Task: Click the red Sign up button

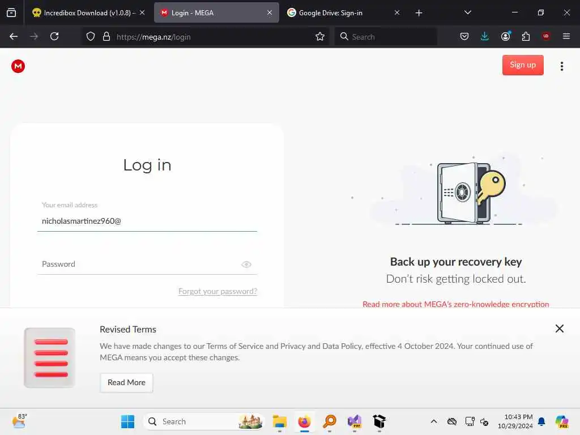Action: pyautogui.click(x=523, y=65)
